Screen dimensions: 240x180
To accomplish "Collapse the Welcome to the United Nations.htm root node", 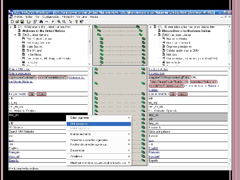I will pos(11,27).
